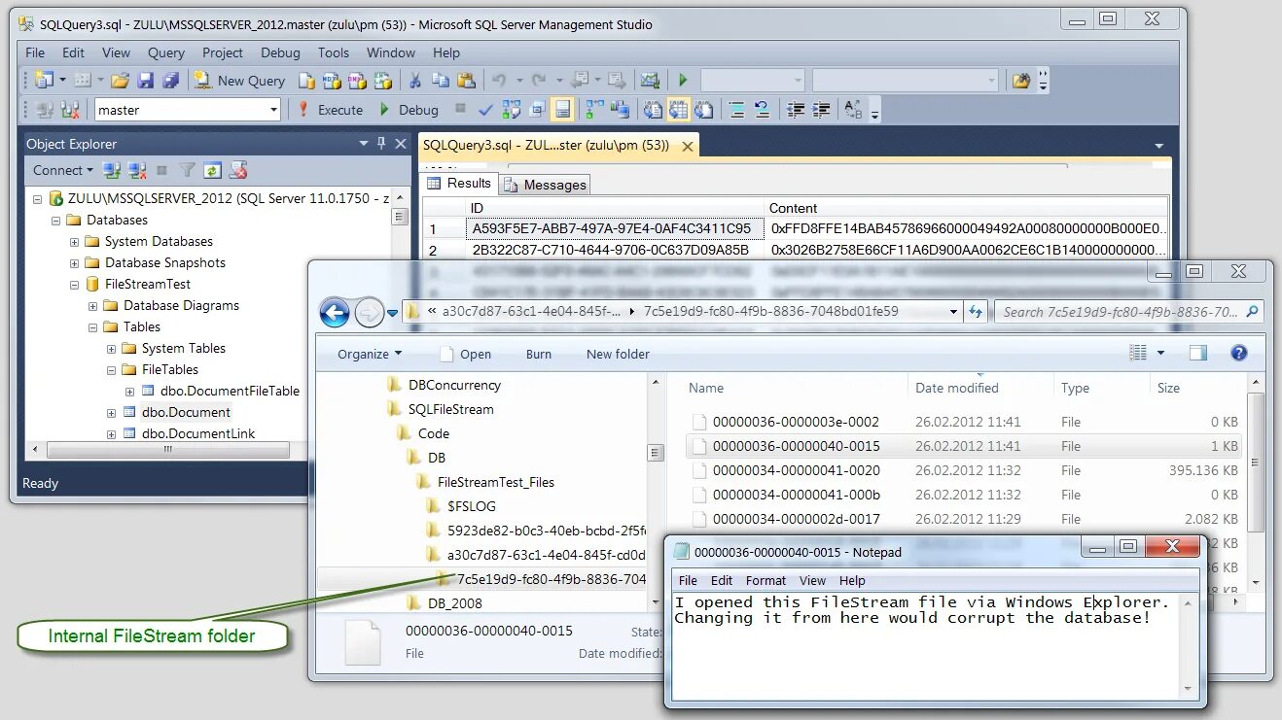Screen dimensions: 1282x720
Task: Open the Query menu in Management Studio
Action: [x=166, y=52]
